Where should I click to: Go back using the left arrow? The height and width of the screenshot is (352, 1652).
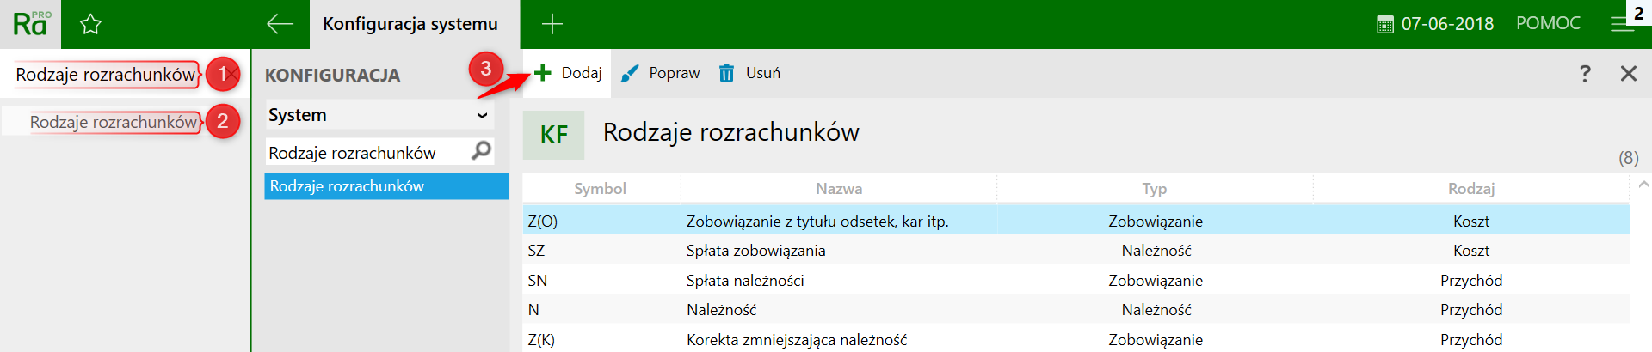[x=280, y=24]
